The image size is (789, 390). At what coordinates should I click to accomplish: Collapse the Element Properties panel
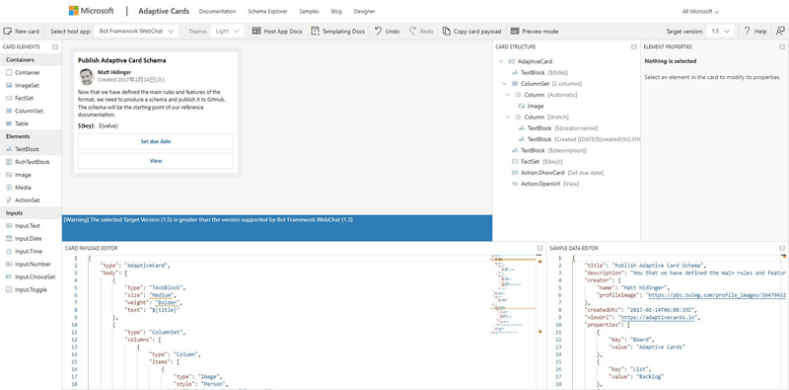click(782, 46)
